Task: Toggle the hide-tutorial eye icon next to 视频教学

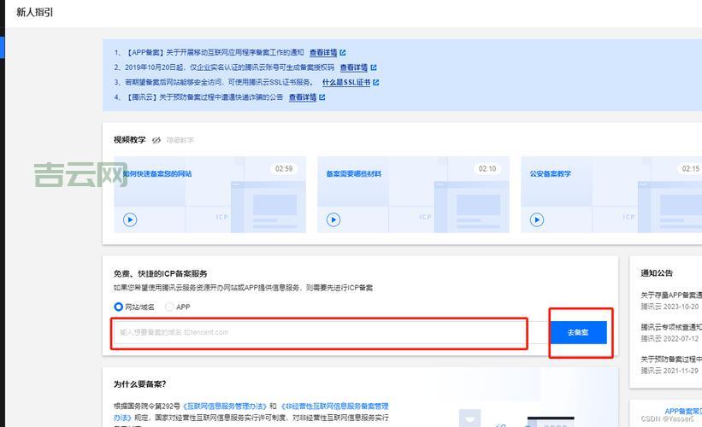Action: click(156, 140)
